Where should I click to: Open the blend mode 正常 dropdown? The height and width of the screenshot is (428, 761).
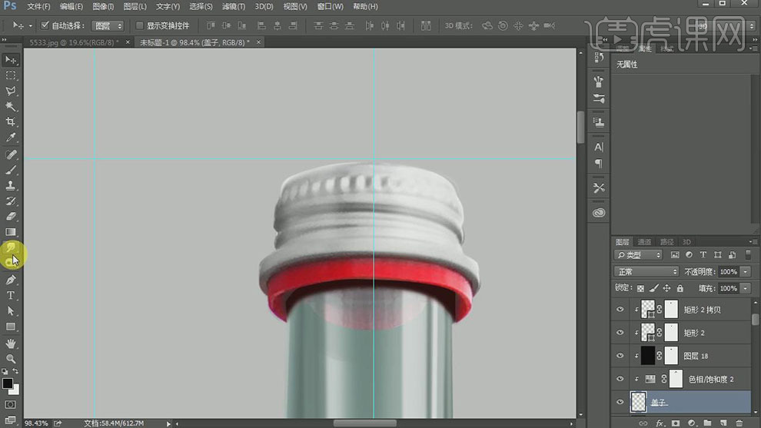[x=646, y=272]
